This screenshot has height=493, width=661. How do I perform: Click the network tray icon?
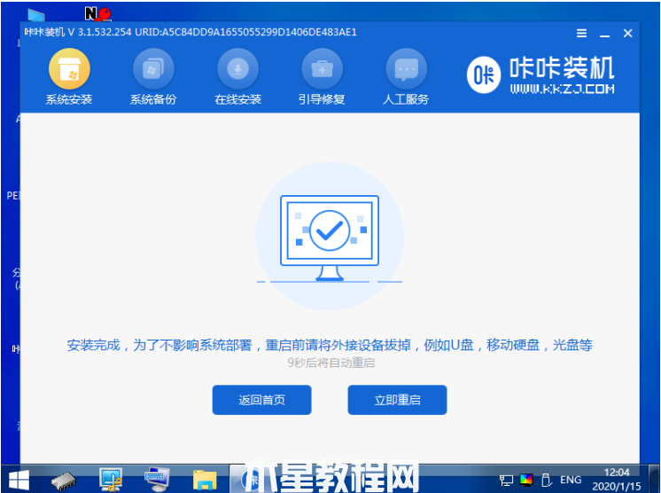point(506,480)
